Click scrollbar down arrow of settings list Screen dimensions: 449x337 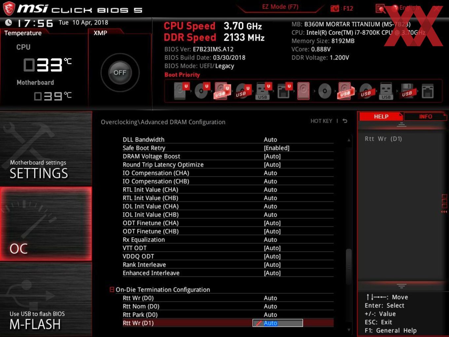point(349,329)
